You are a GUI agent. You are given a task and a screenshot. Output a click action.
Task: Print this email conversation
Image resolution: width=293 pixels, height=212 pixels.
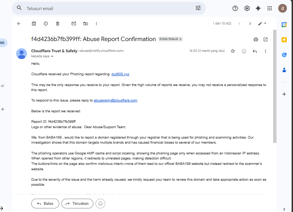pyautogui.click(x=256, y=39)
